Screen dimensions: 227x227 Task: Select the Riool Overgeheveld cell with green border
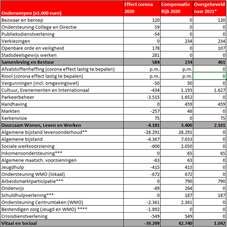tap(209, 76)
